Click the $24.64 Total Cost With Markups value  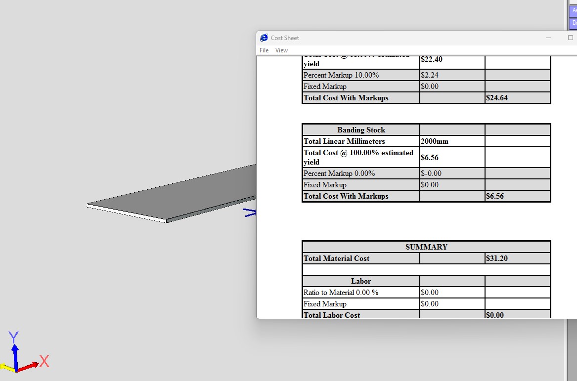click(497, 98)
